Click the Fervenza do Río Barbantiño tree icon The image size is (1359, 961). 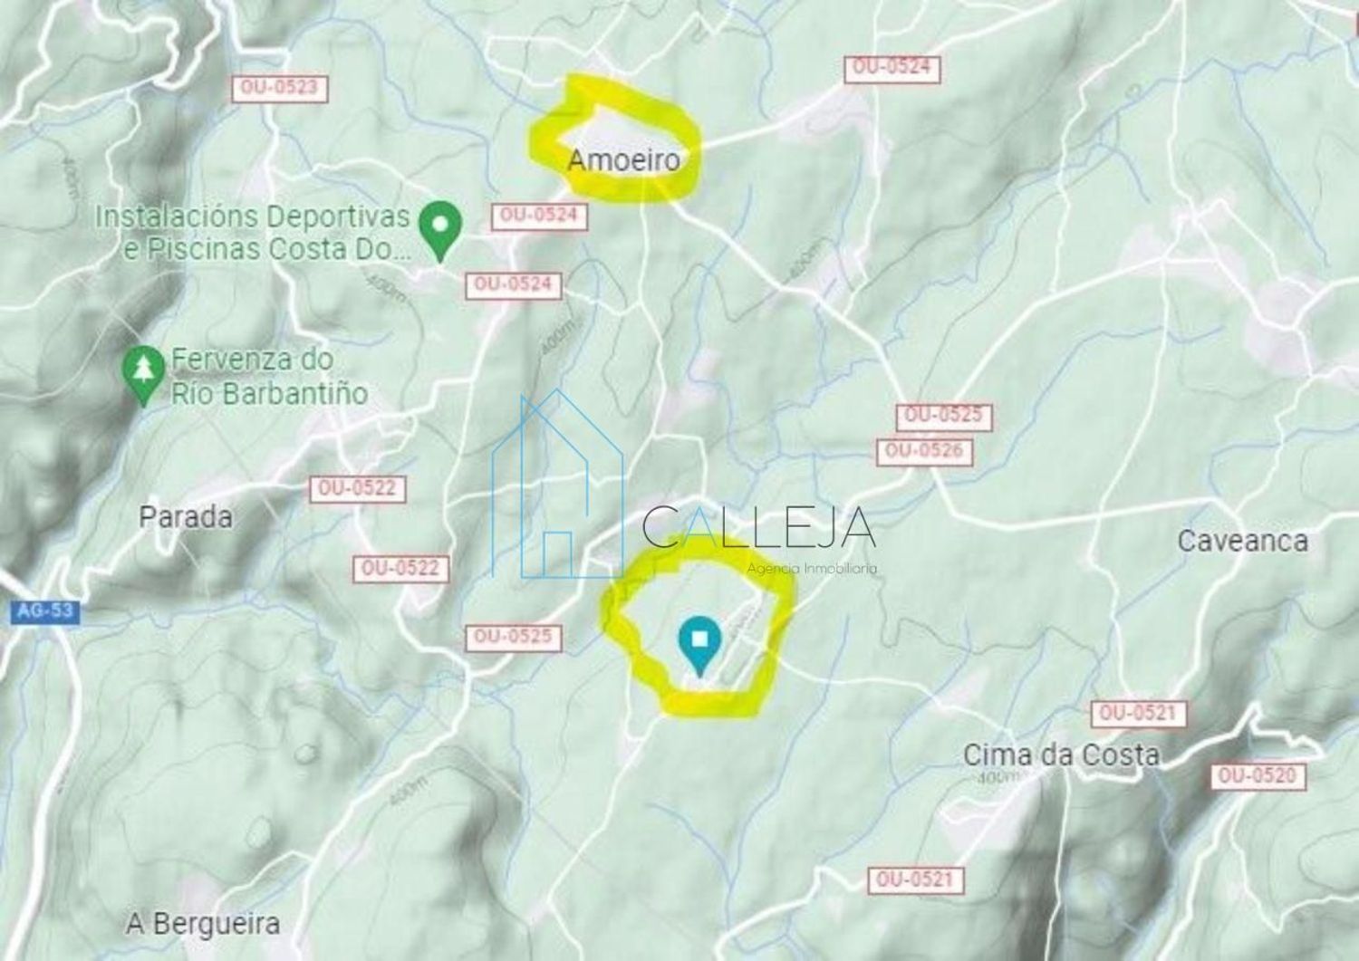tap(143, 376)
